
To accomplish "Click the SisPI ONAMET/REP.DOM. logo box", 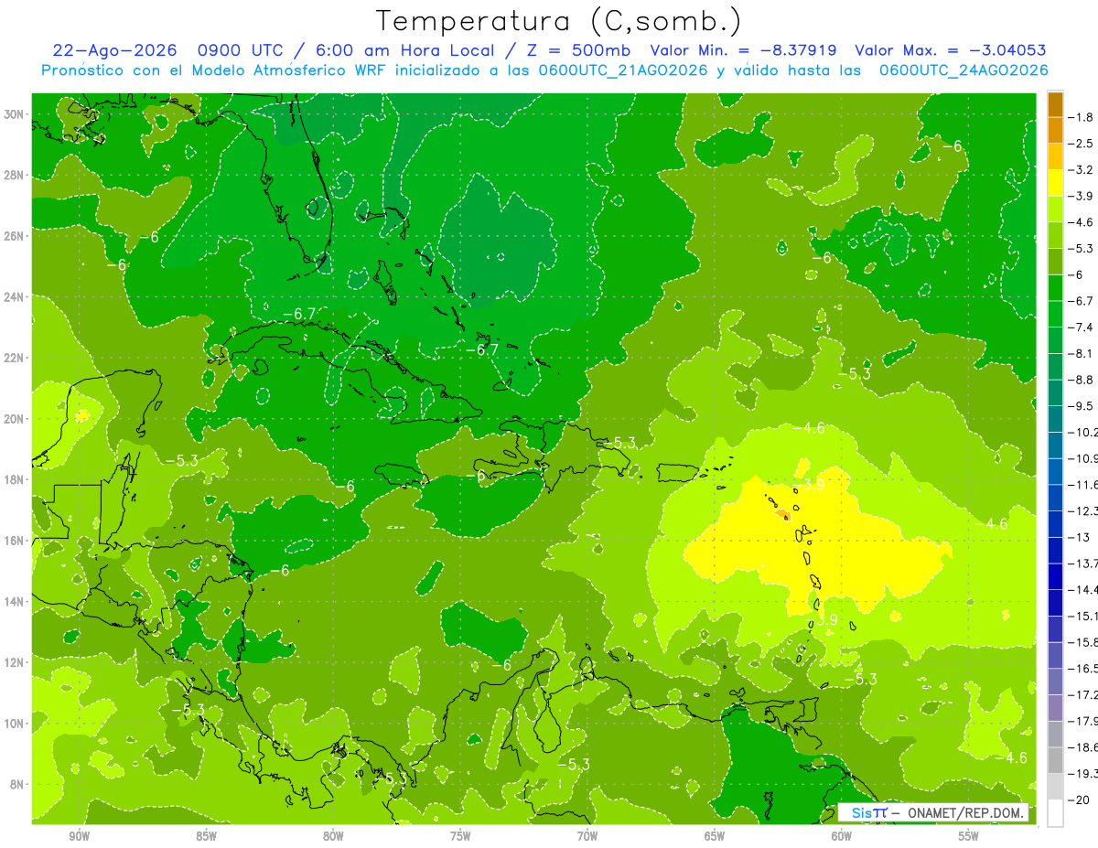I will click(934, 812).
